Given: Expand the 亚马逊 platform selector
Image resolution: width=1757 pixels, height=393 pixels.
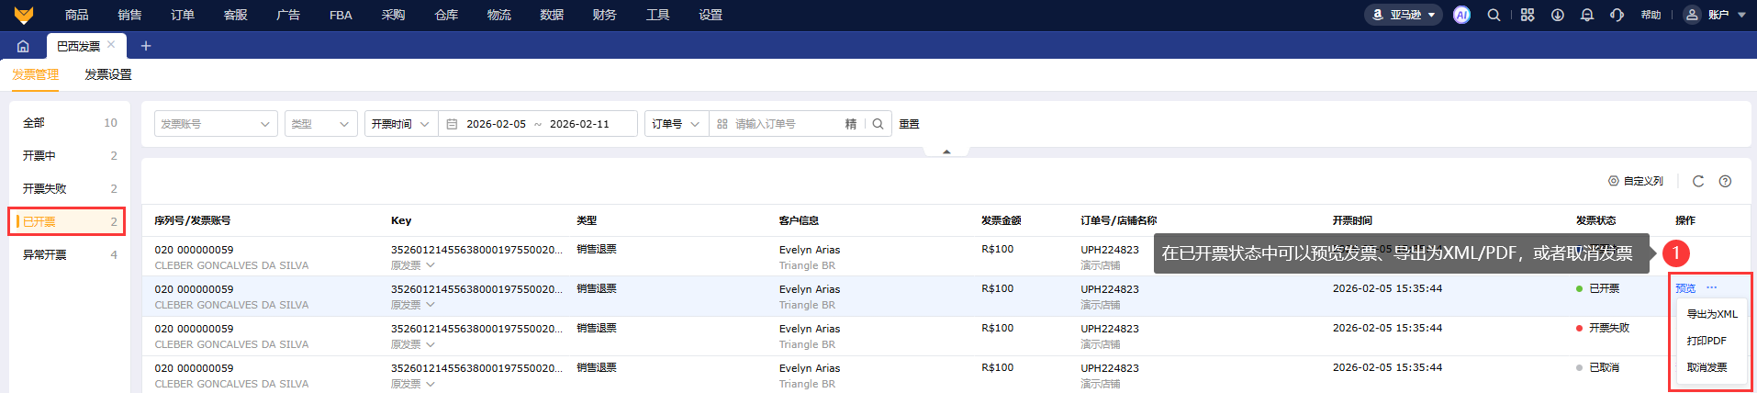Looking at the screenshot, I should 1404,15.
